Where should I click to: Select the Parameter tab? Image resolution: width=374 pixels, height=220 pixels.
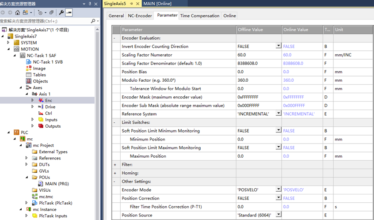(x=167, y=15)
